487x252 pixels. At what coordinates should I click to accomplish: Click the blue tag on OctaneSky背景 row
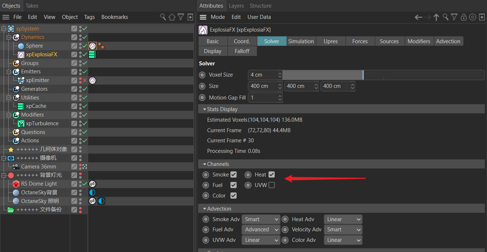click(92, 192)
